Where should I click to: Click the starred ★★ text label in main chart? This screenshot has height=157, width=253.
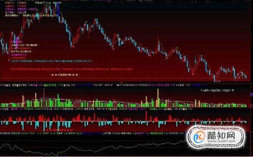pyautogui.click(x=65, y=75)
